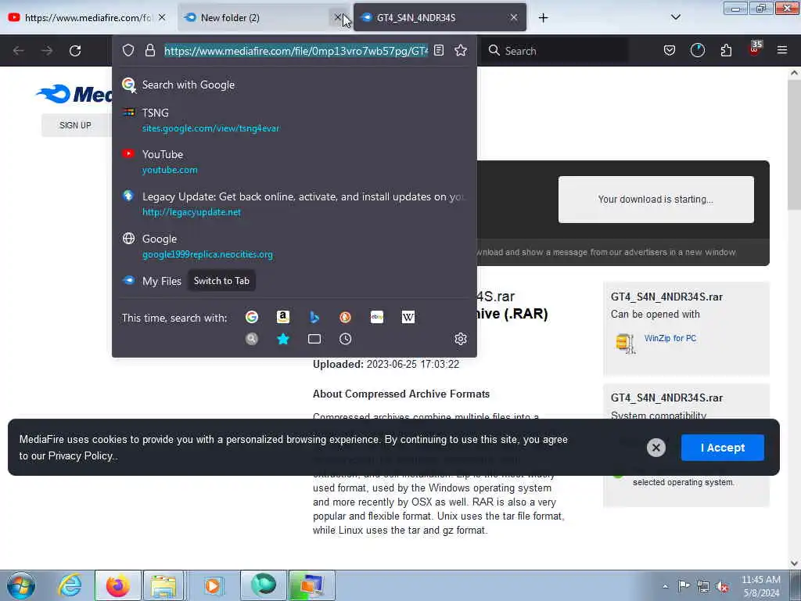
Task: Select Search with Google suggestion
Action: pos(294,85)
